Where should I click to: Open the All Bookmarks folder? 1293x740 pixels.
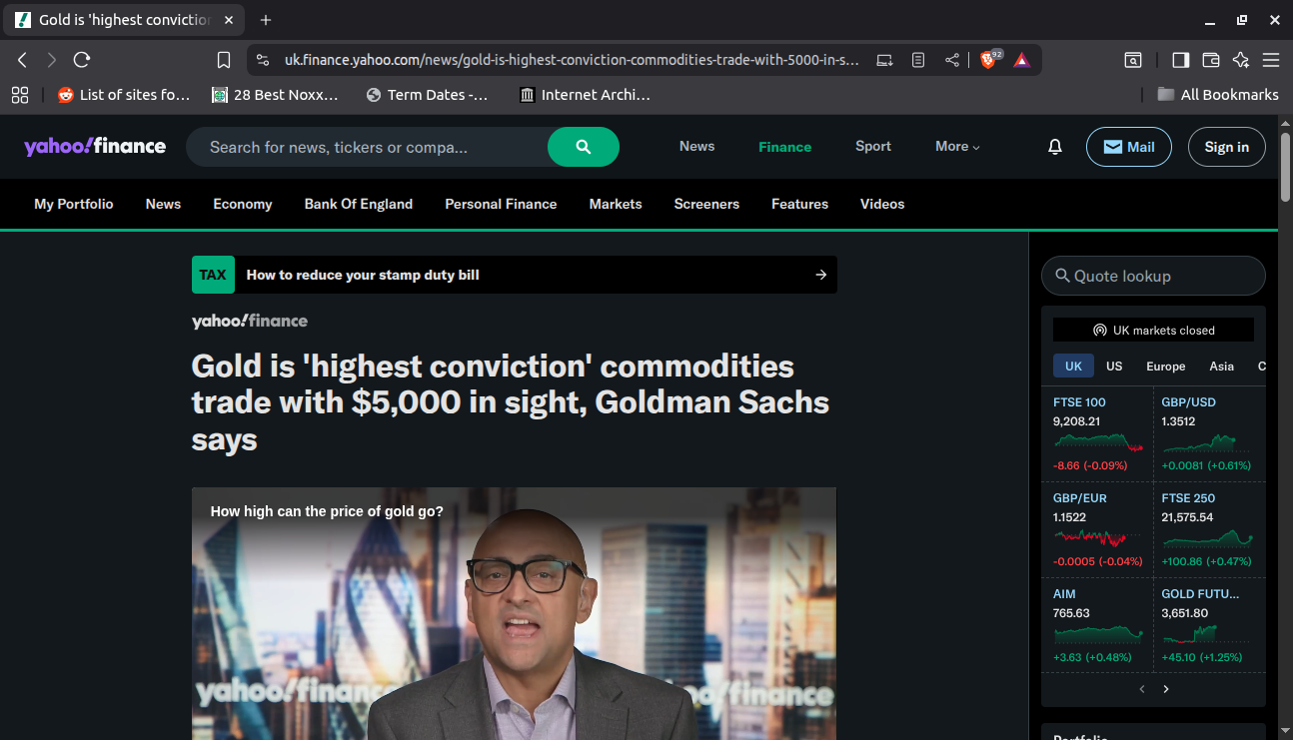[1218, 95]
